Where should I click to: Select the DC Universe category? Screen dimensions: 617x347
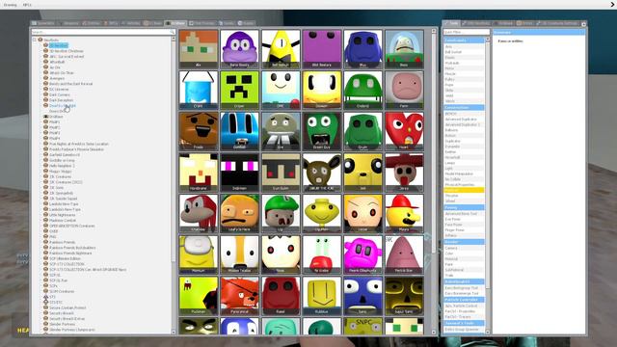point(59,90)
